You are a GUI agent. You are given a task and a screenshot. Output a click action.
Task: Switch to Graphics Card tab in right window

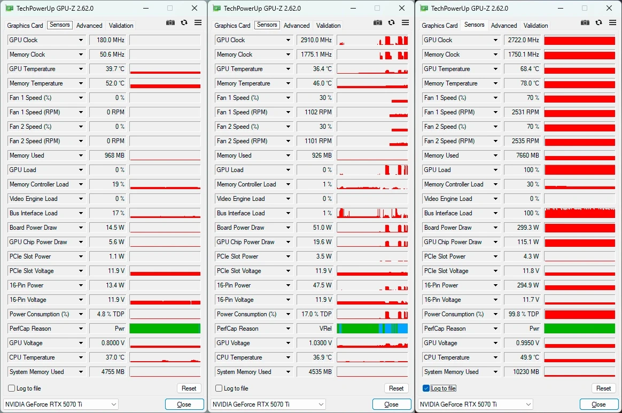[x=440, y=26]
